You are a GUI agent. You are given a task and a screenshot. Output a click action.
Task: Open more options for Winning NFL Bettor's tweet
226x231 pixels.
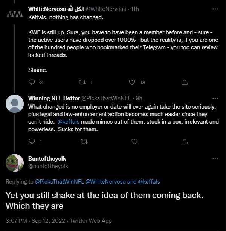[x=215, y=98]
